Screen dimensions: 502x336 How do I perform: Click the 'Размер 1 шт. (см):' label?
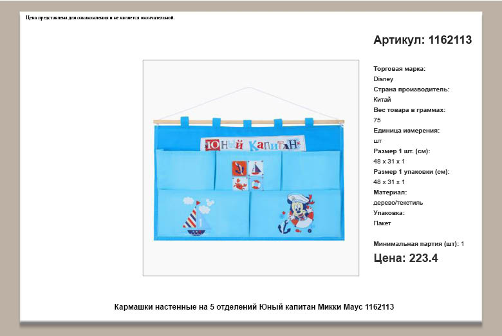coord(402,151)
